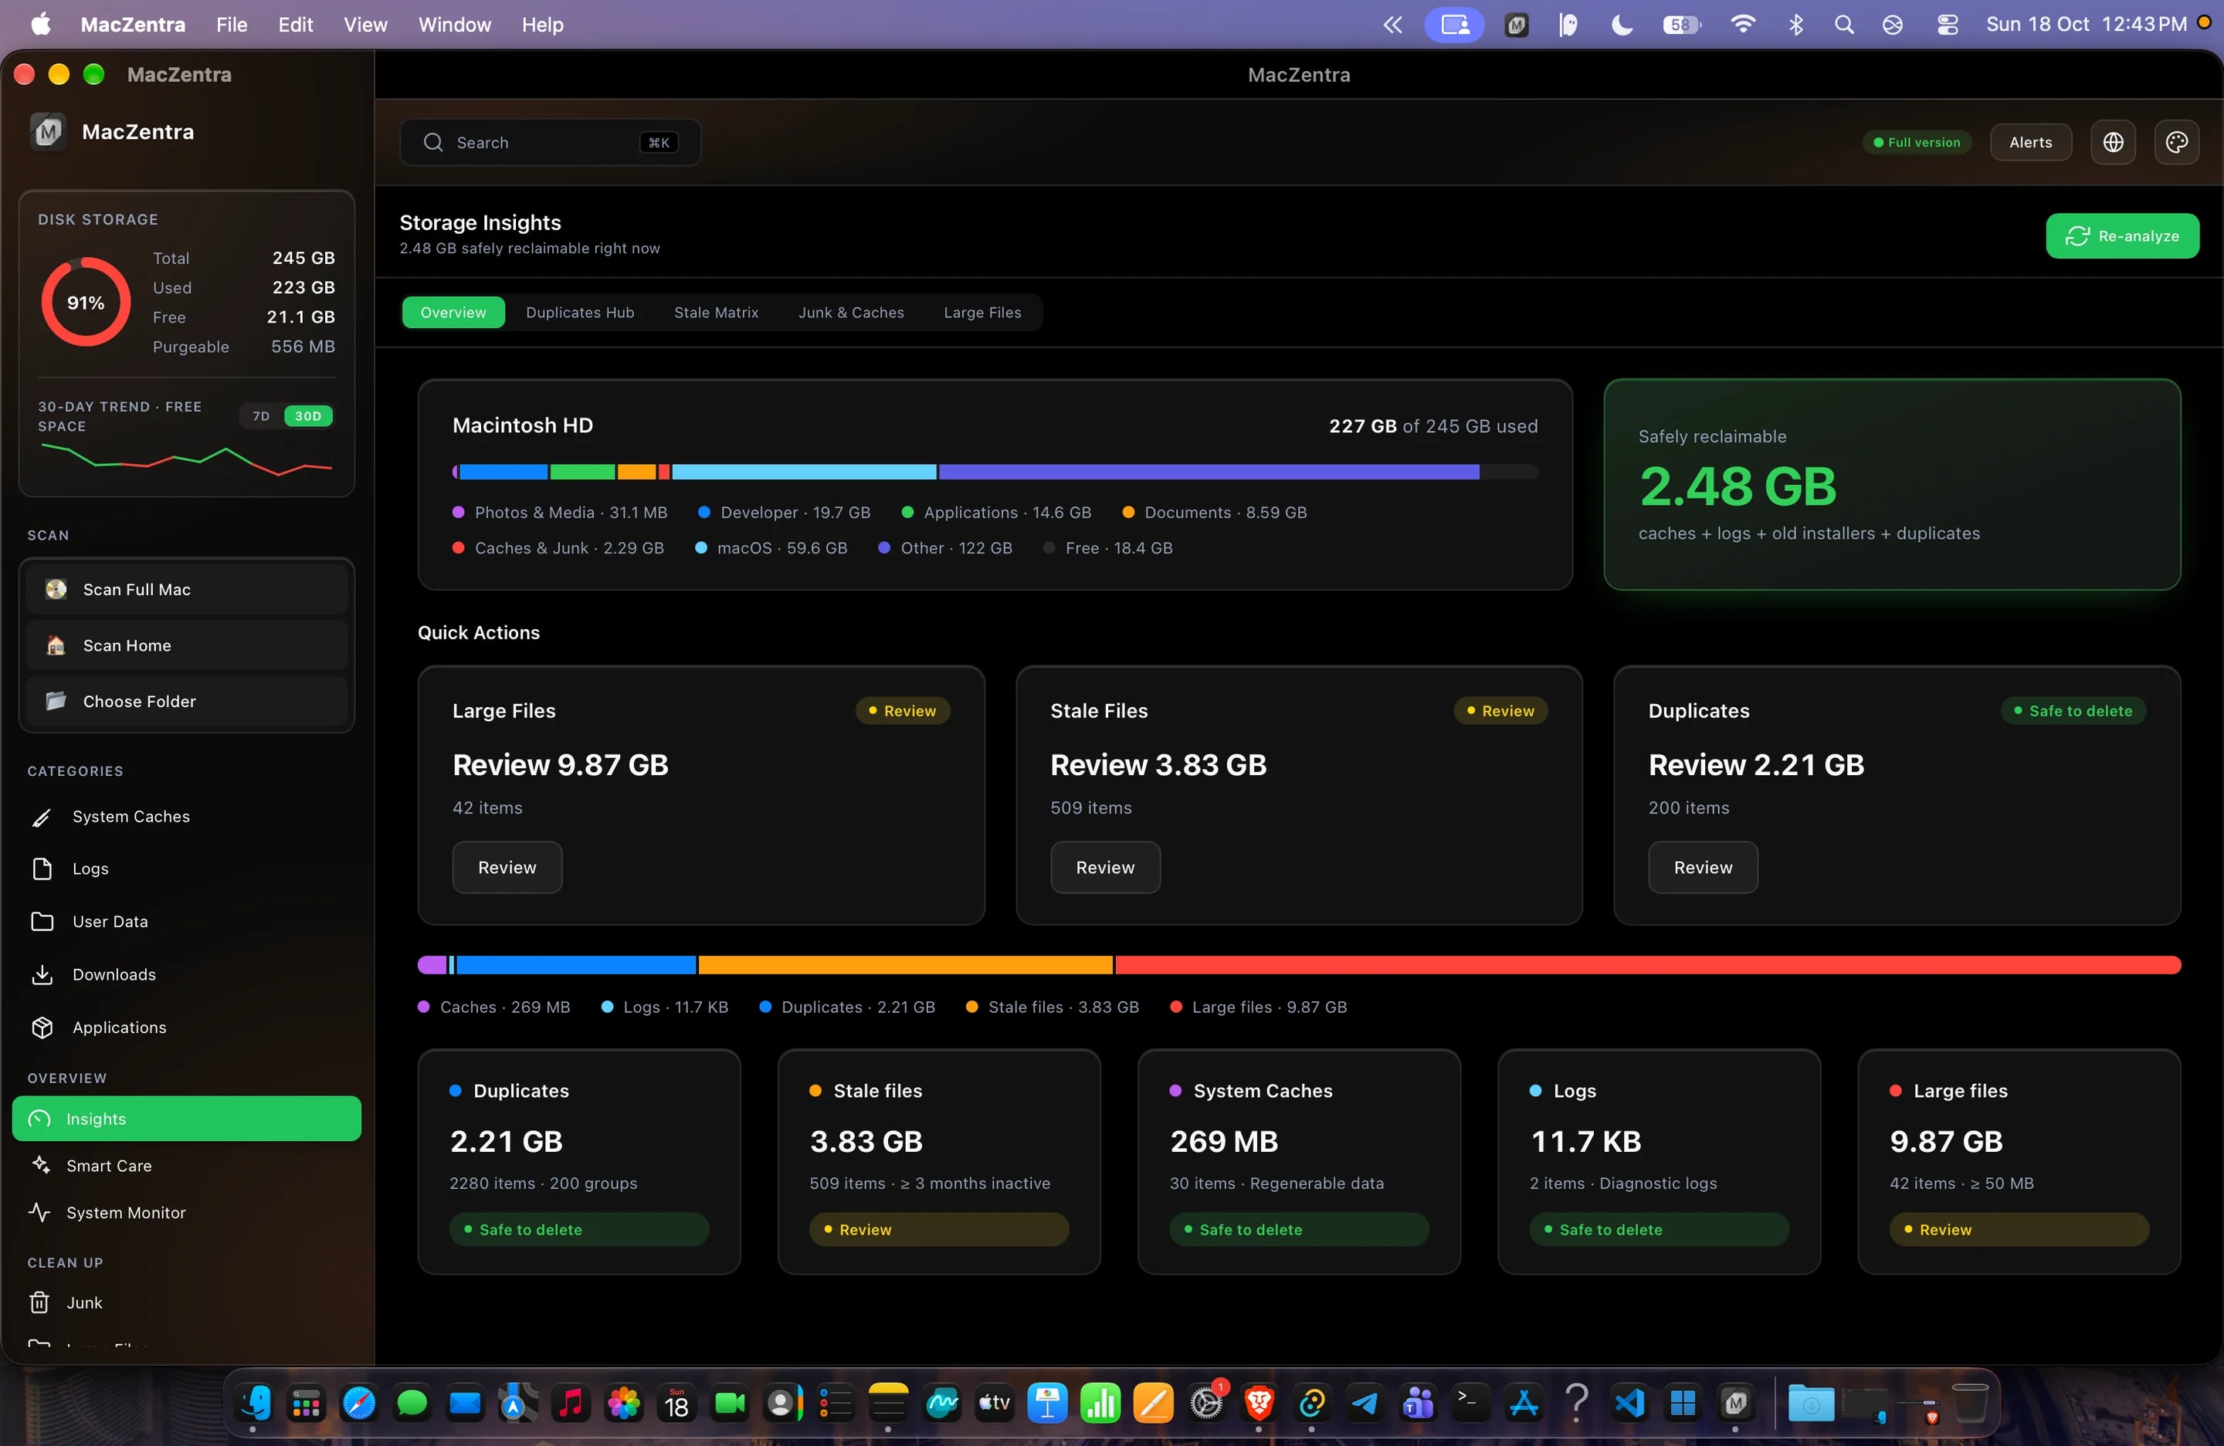Open the bottom Large files 9.87 GB card
2224x1446 pixels.
(x=2019, y=1161)
